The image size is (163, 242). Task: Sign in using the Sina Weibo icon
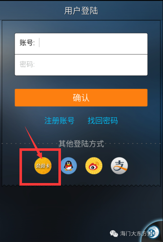(94, 166)
